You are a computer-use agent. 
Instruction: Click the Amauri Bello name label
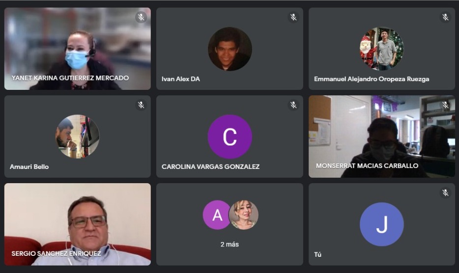pos(29,167)
